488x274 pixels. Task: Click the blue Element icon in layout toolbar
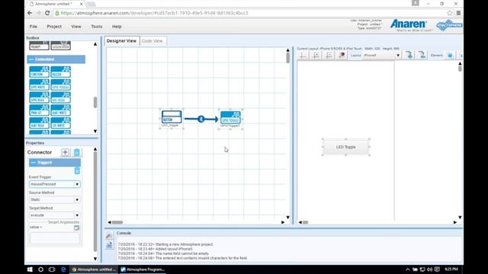[x=450, y=56]
